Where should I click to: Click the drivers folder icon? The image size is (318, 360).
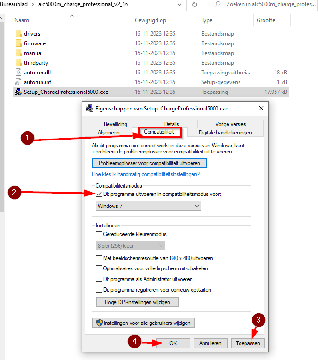tap(18, 34)
